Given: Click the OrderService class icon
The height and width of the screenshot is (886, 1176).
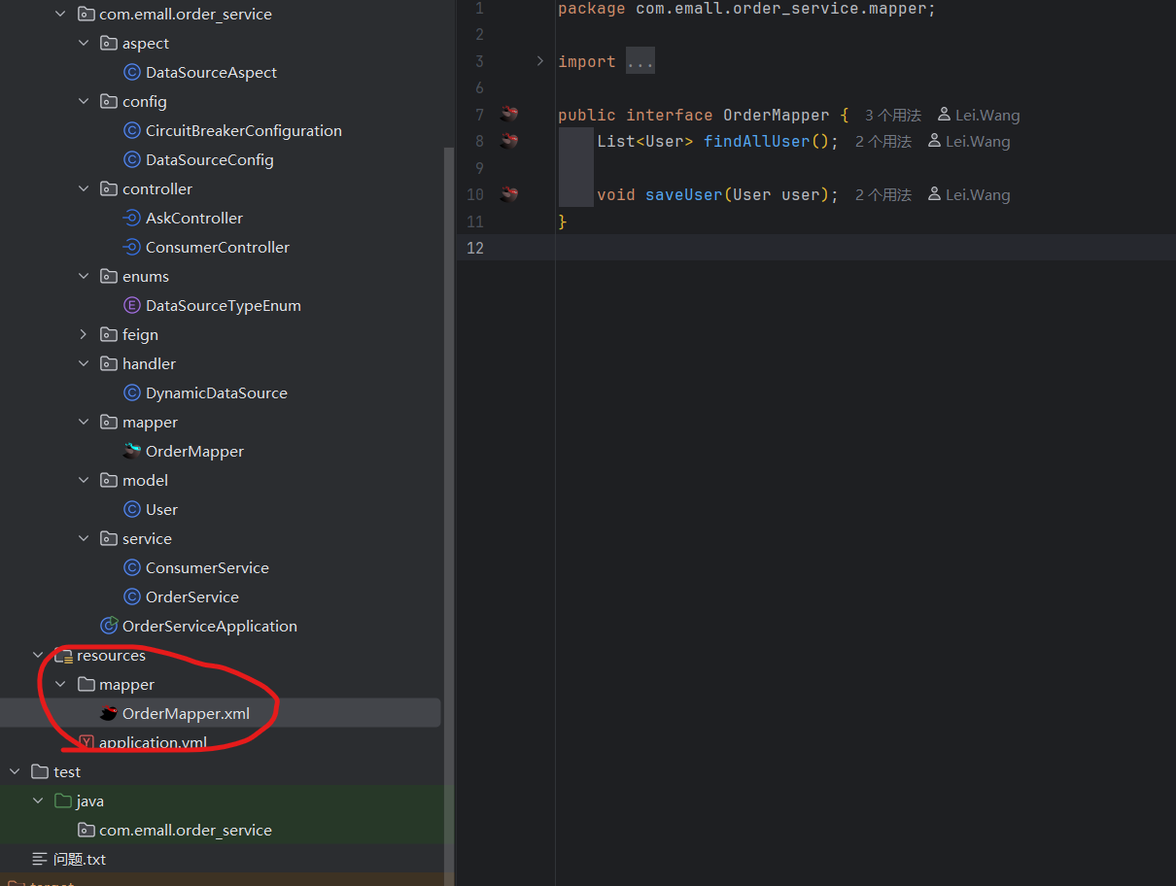Looking at the screenshot, I should click(x=132, y=597).
